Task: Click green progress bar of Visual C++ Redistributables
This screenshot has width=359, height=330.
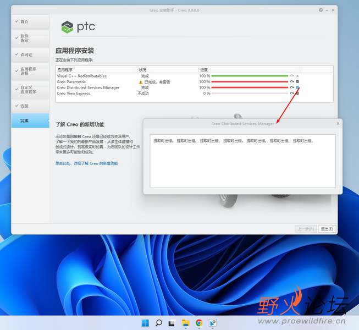Action: (250, 76)
